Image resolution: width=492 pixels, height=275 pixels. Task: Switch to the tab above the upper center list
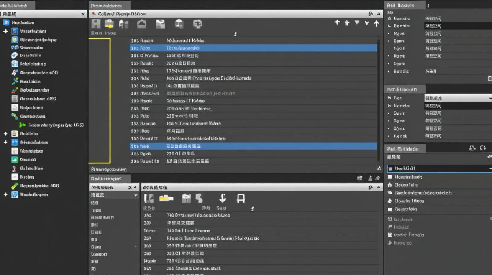[110, 6]
